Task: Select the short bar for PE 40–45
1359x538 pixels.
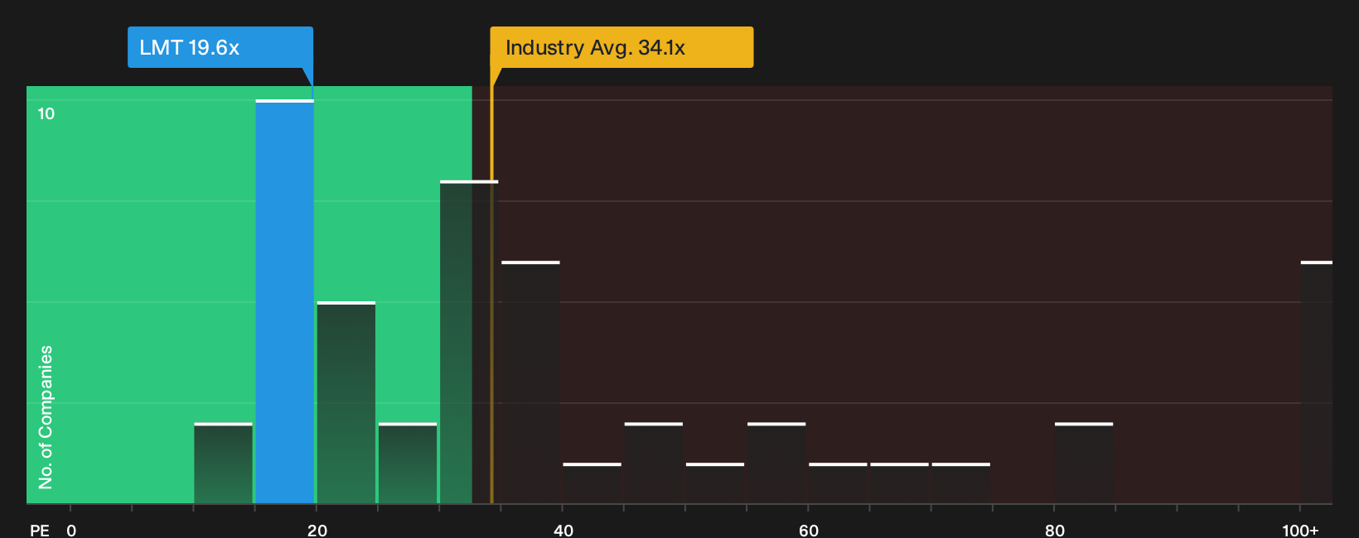Action: tap(592, 483)
